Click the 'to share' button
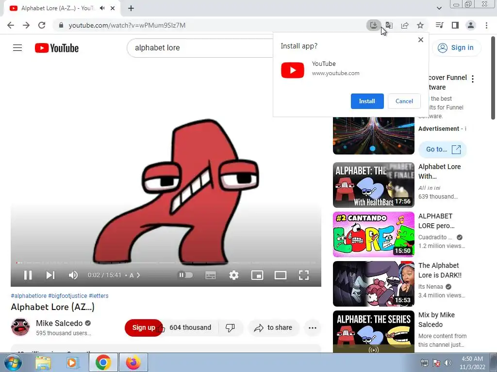This screenshot has height=372, width=497. click(273, 328)
